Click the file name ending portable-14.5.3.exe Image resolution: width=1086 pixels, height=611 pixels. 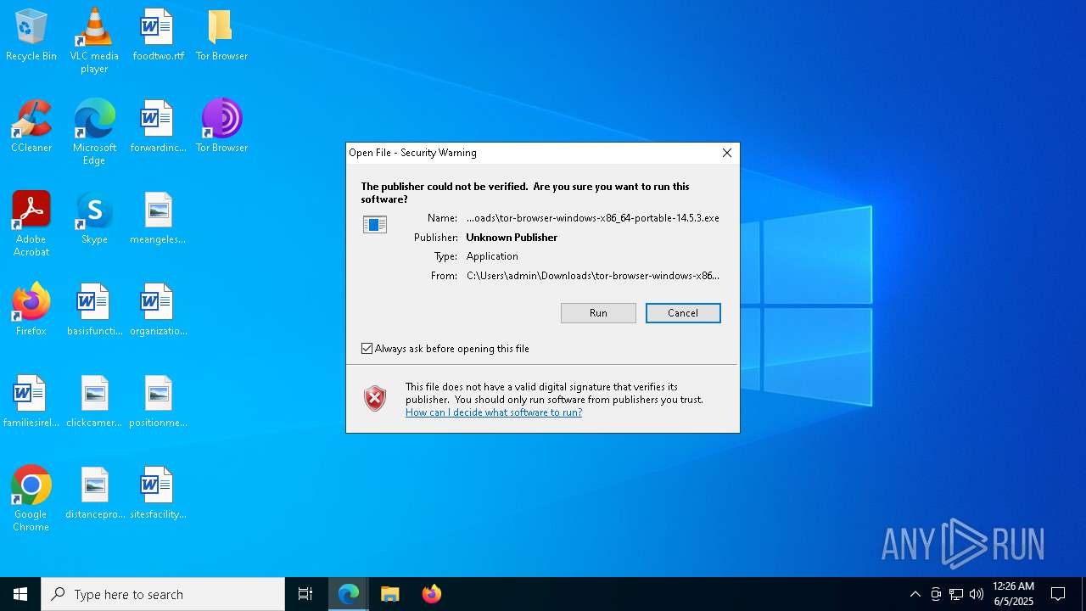[593, 218]
